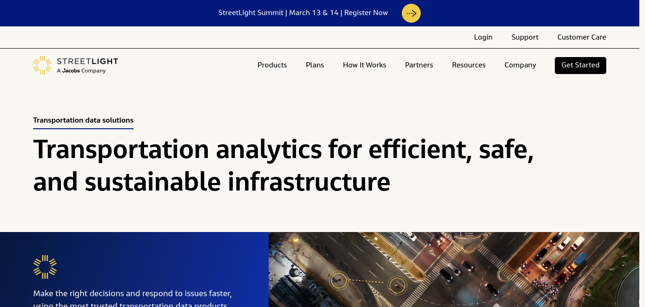Select the Transportation data solutions label

(83, 120)
